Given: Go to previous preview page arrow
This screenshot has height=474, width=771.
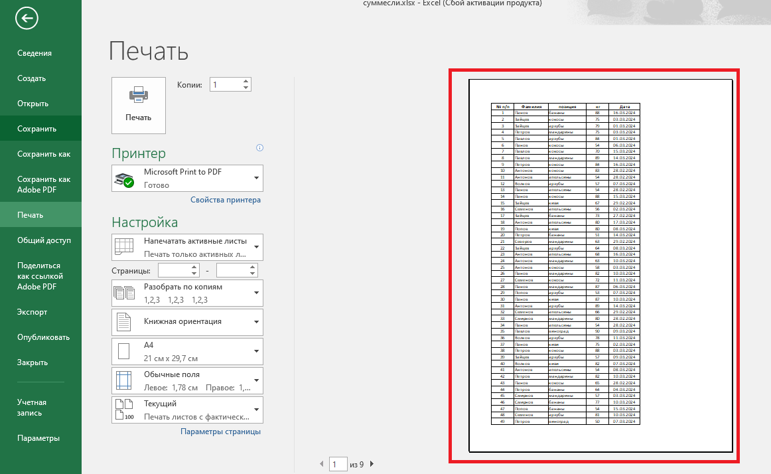Looking at the screenshot, I should click(x=322, y=463).
